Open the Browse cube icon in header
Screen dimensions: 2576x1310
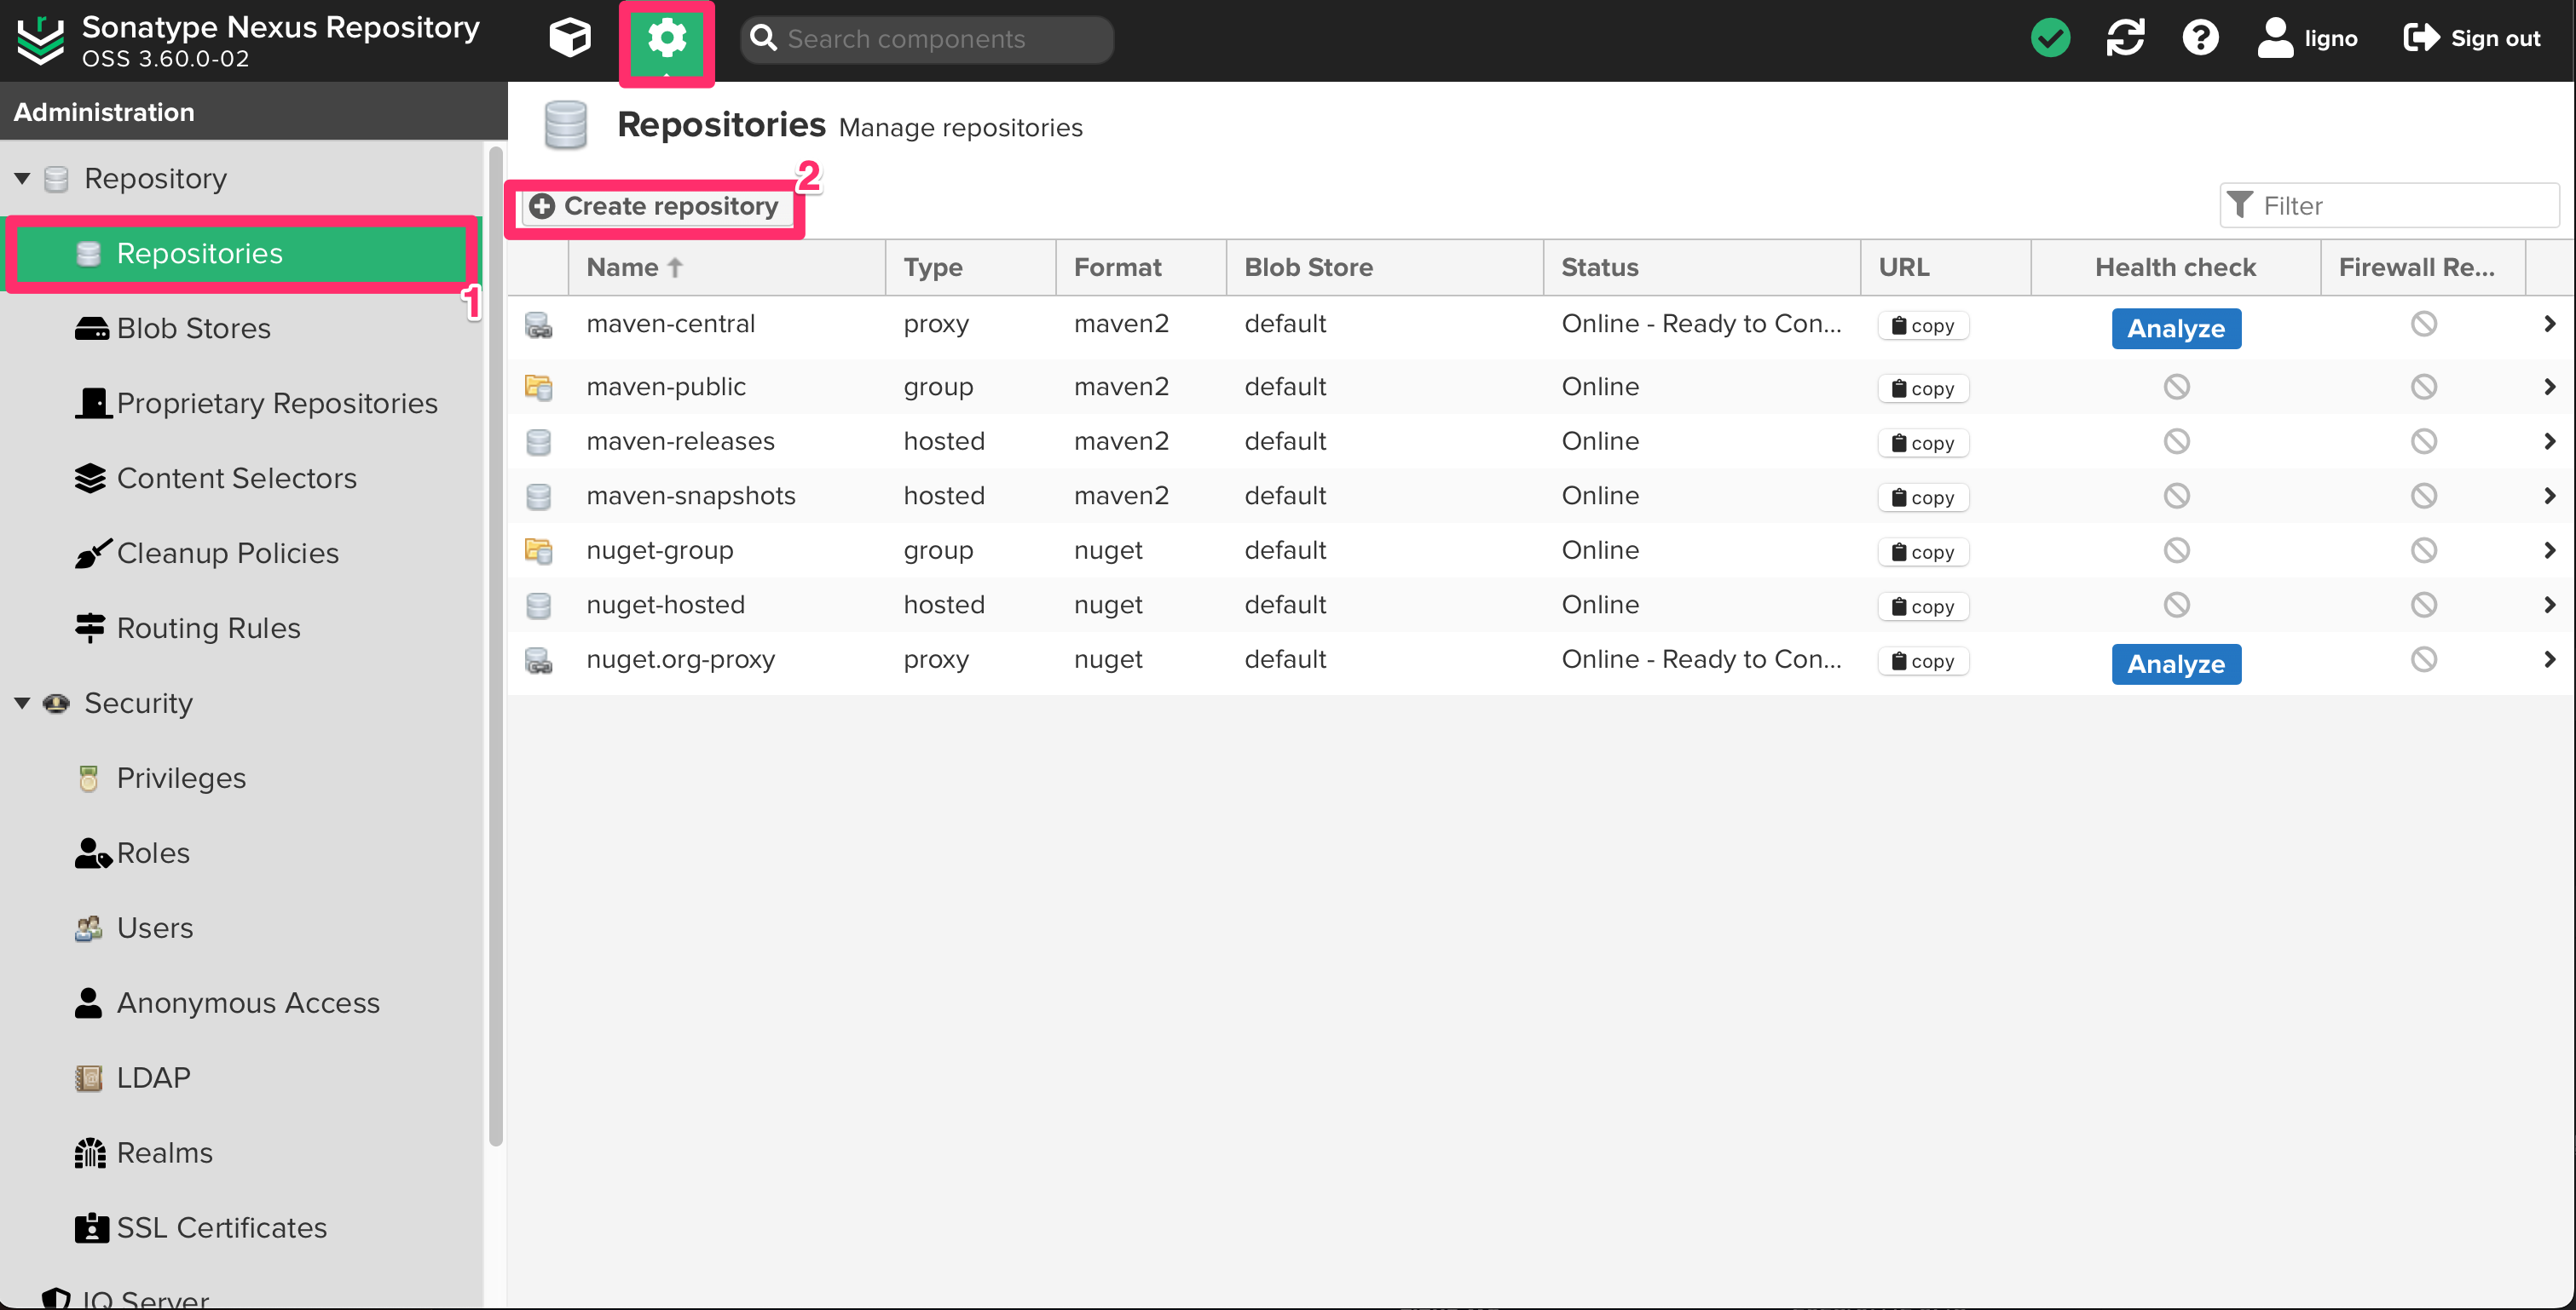[x=570, y=39]
